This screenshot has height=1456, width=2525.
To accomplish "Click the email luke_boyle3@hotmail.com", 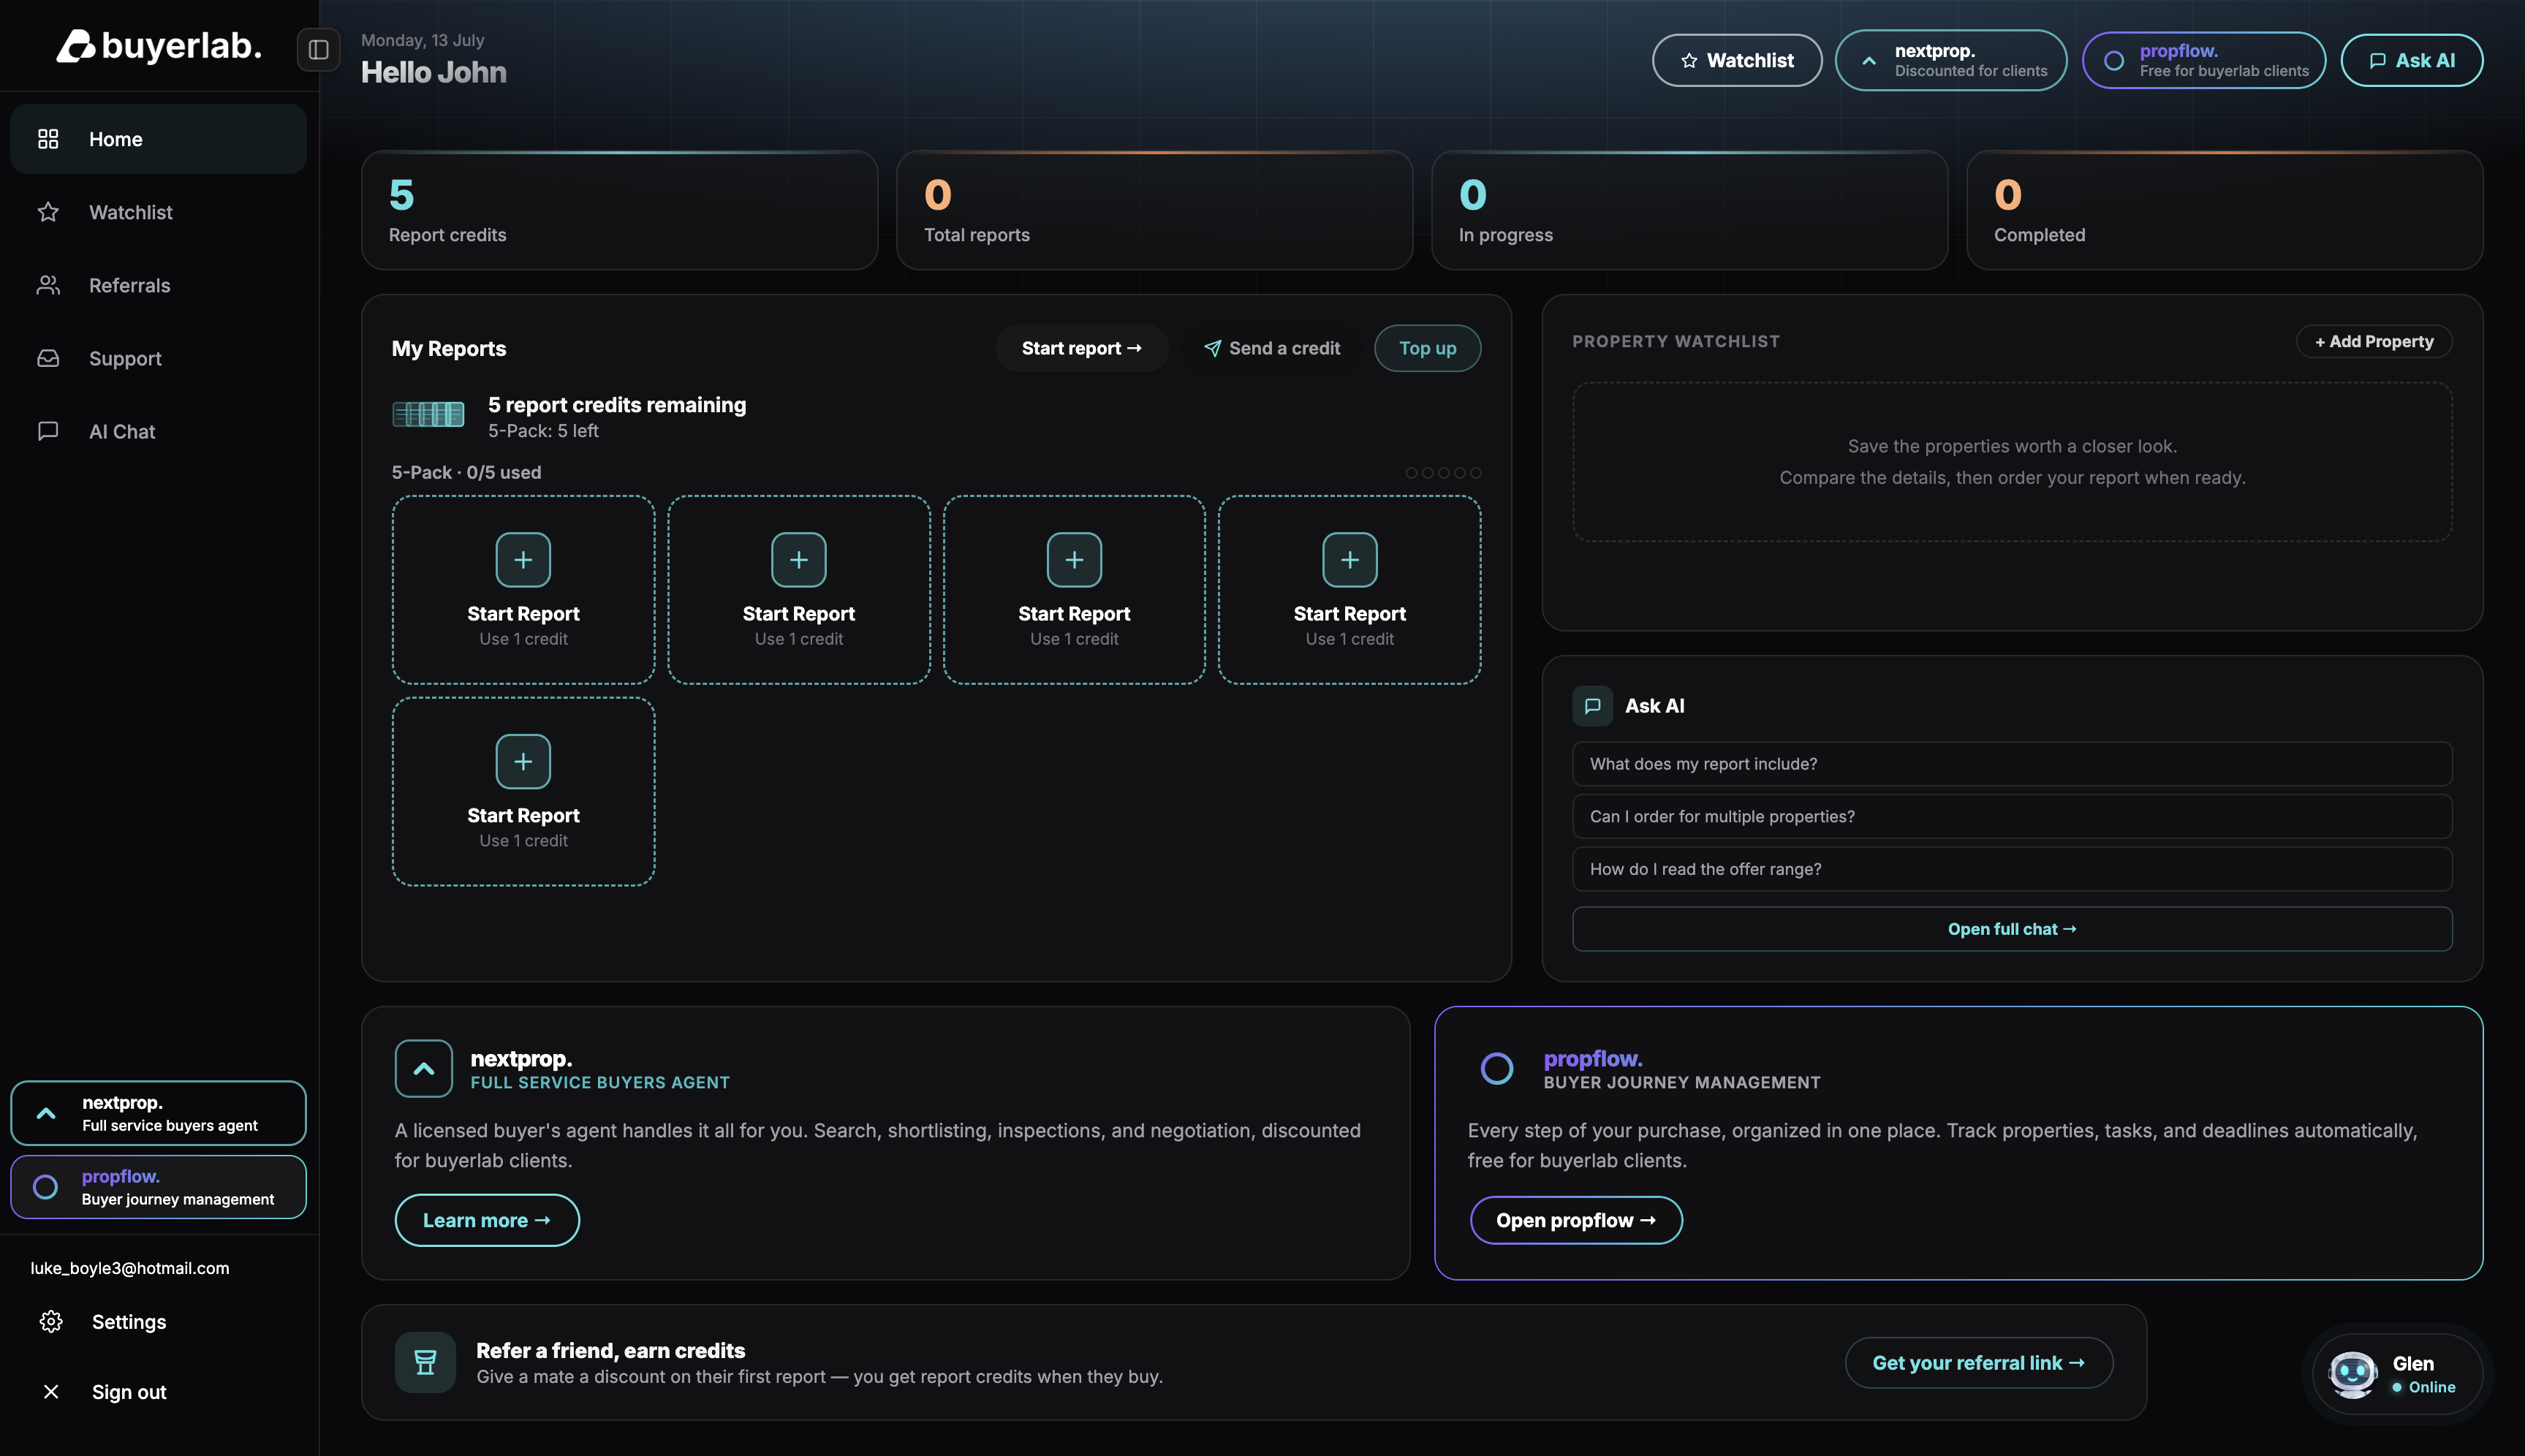I will pos(130,1268).
